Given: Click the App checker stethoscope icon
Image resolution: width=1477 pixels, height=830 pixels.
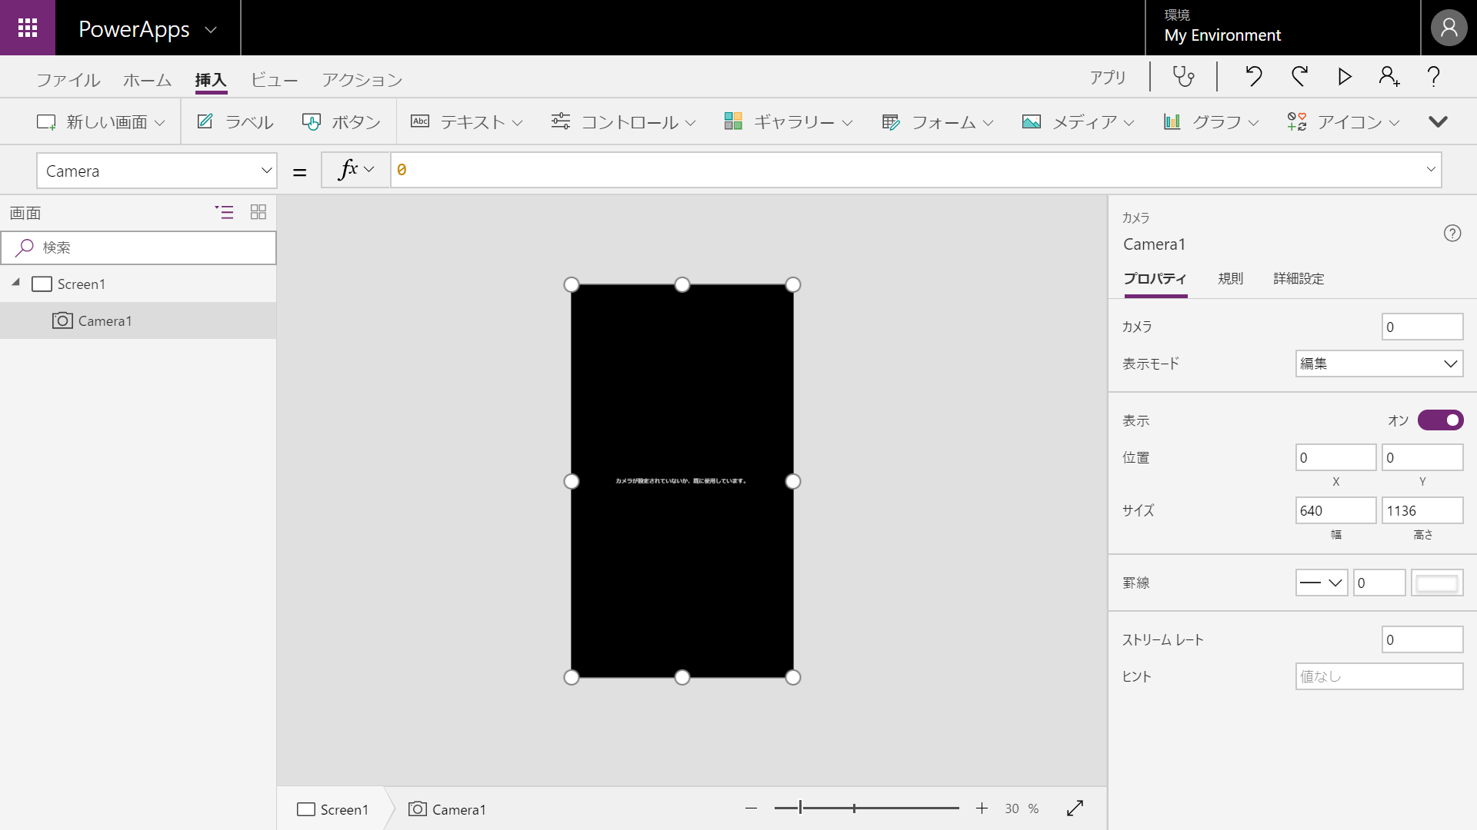Looking at the screenshot, I should click(x=1183, y=77).
